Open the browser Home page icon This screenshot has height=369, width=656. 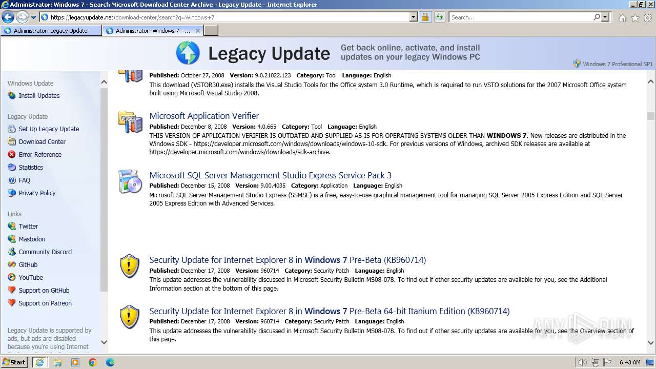point(622,18)
